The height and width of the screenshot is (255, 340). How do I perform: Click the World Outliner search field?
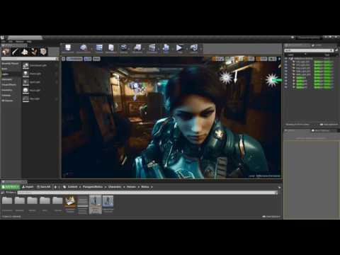309,50
